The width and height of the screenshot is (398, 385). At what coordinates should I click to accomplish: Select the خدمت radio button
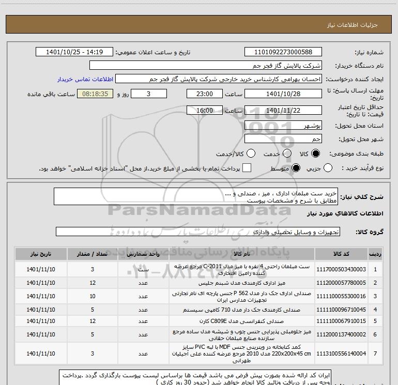click(x=287, y=153)
